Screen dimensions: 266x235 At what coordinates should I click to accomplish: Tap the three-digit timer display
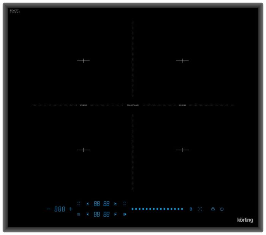pyautogui.click(x=60, y=209)
